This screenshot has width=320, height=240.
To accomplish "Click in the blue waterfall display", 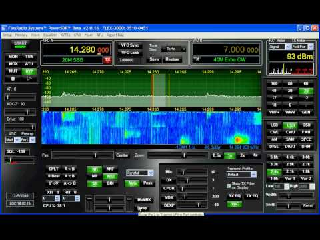I will (x=151, y=128).
